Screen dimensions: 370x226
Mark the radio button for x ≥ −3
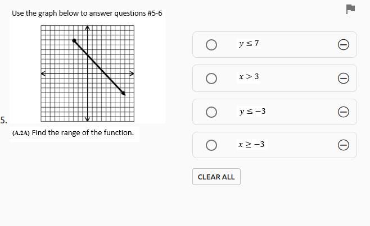click(x=211, y=146)
